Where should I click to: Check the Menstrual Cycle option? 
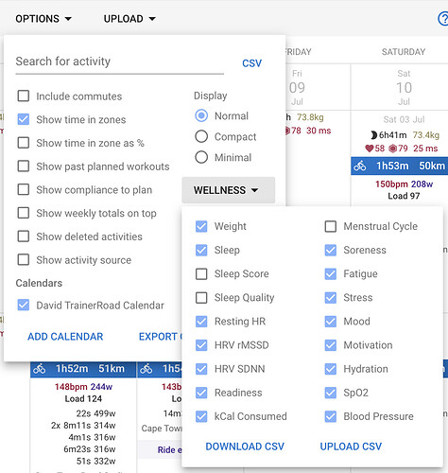[x=331, y=226]
